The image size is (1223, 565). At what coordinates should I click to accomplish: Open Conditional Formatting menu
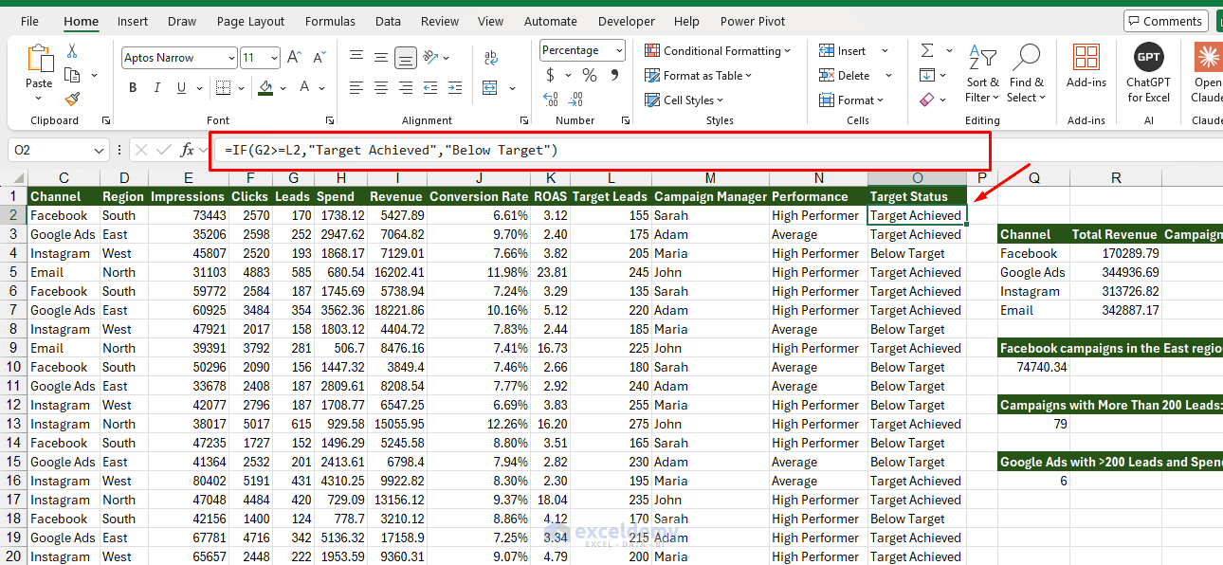[718, 51]
